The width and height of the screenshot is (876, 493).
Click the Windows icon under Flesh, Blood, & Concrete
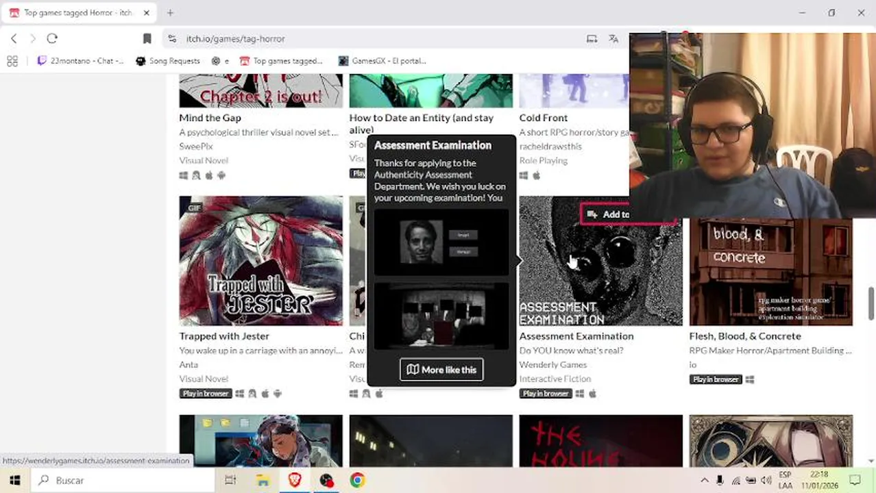(750, 379)
